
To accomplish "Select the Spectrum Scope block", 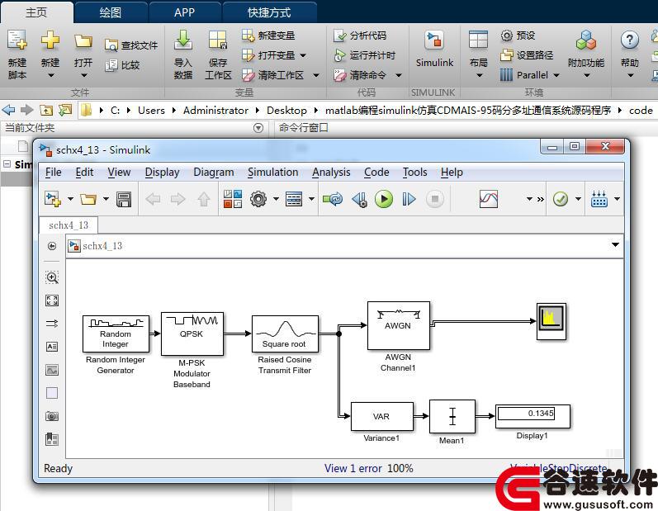I will coord(551,321).
